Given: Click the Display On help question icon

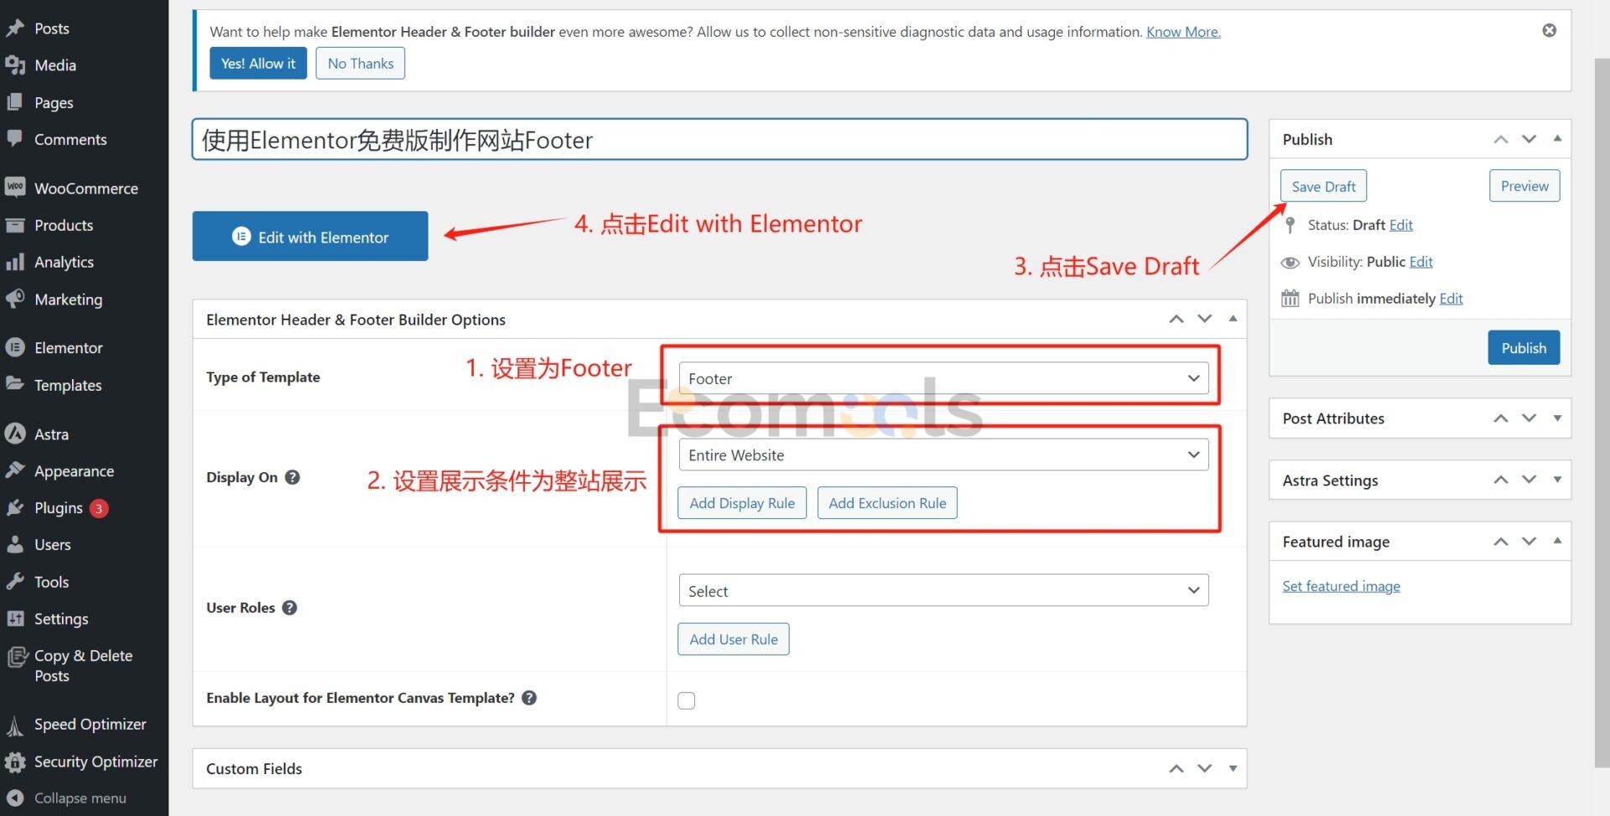Looking at the screenshot, I should point(292,477).
